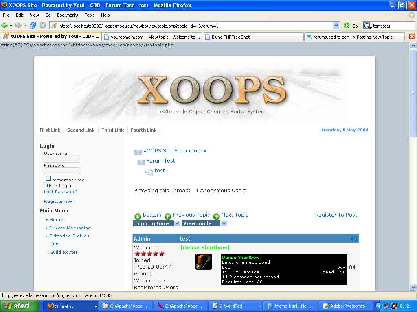Viewport: 417px width, 312px height.
Task: Switch to Adobe Photoshop on the taskbar
Action: [x=346, y=306]
